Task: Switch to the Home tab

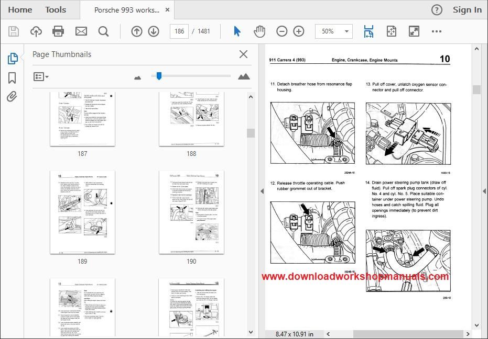Action: point(20,10)
